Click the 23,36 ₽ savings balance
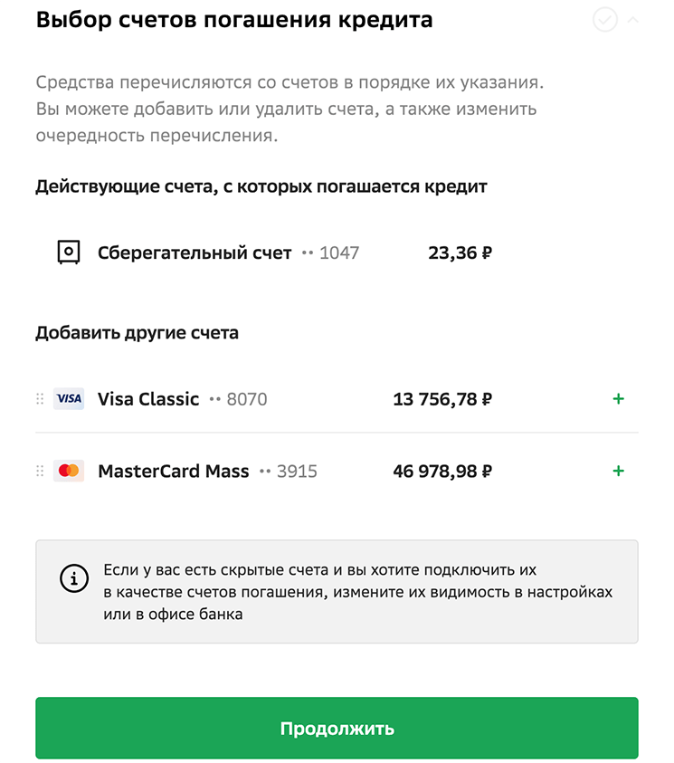674x763 pixels. coord(460,253)
